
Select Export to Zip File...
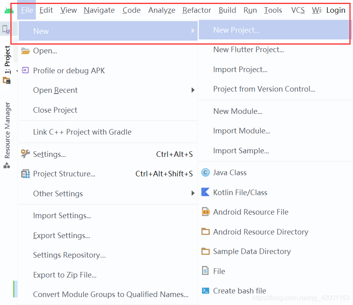(x=108, y=275)
